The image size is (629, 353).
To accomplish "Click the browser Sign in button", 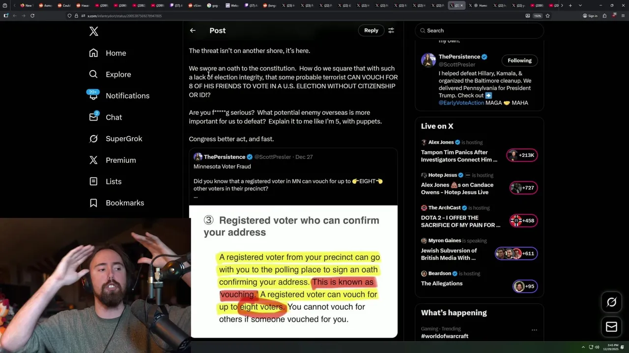I will coord(590,16).
